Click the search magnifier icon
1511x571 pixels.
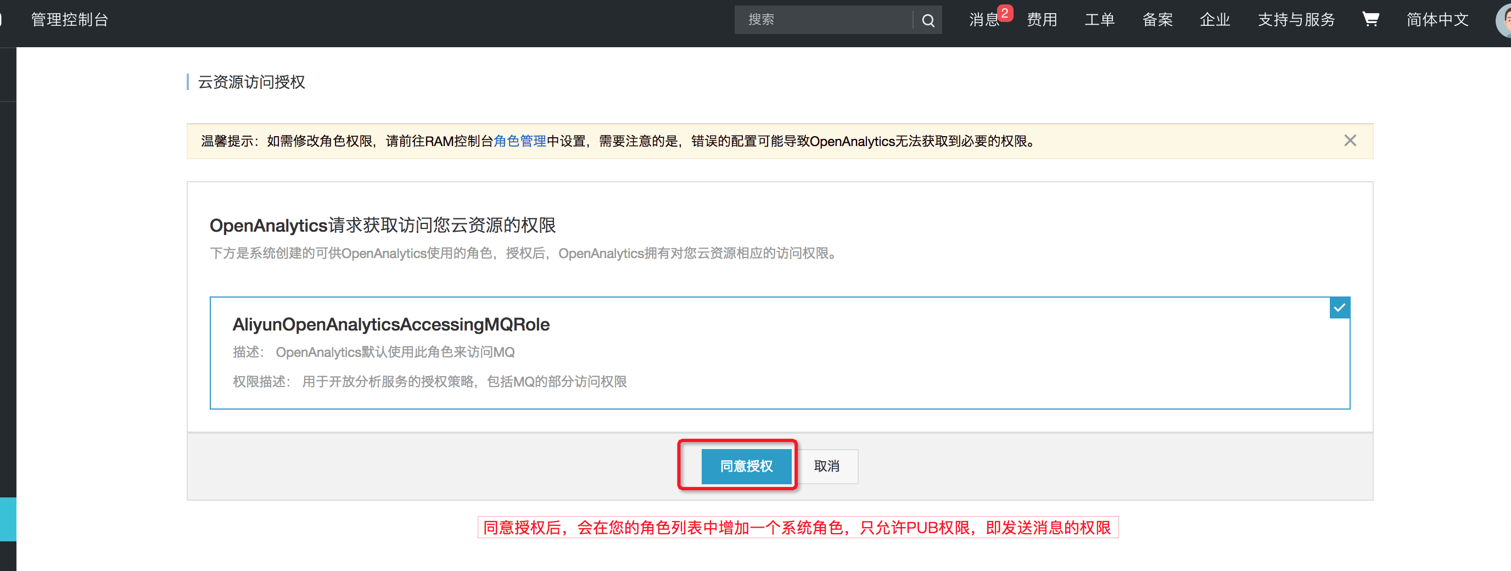(928, 20)
